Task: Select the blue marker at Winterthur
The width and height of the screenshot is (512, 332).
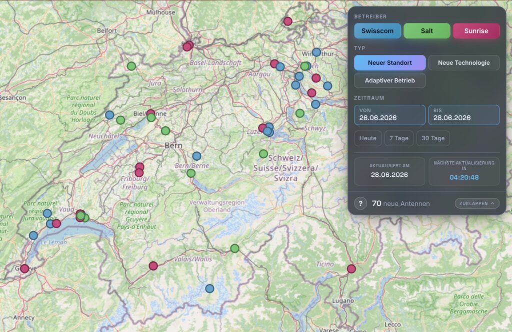Action: 316,52
